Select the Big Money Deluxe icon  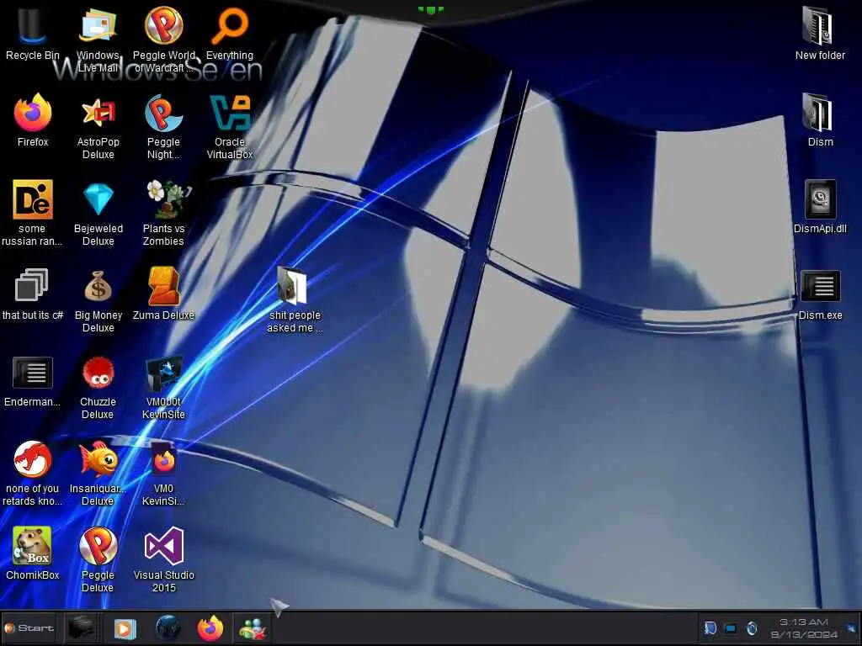(98, 286)
